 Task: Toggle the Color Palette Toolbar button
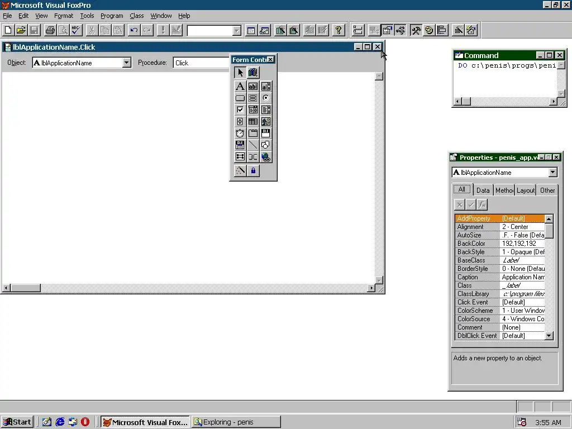pyautogui.click(x=429, y=30)
